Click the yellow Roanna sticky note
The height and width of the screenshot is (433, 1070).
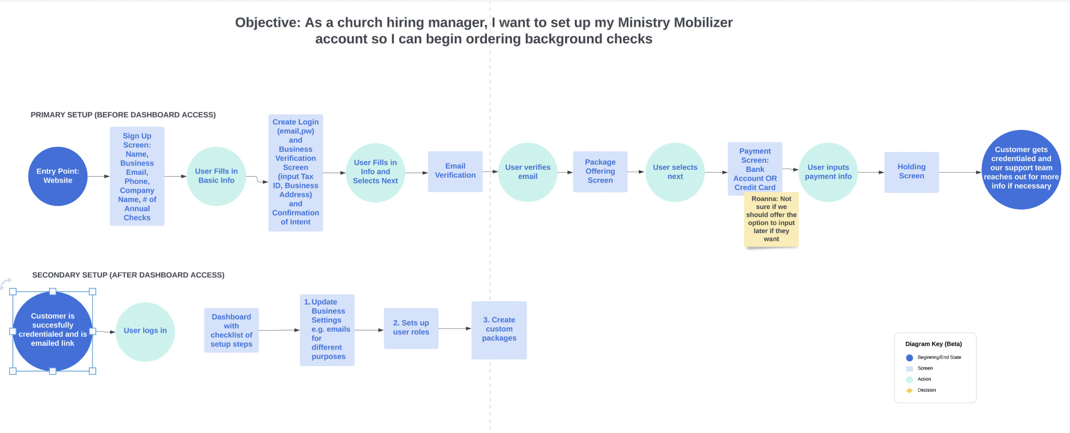tap(772, 220)
